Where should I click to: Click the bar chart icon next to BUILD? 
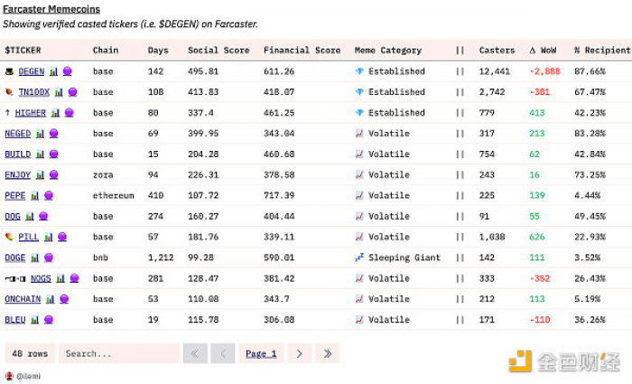pos(40,155)
